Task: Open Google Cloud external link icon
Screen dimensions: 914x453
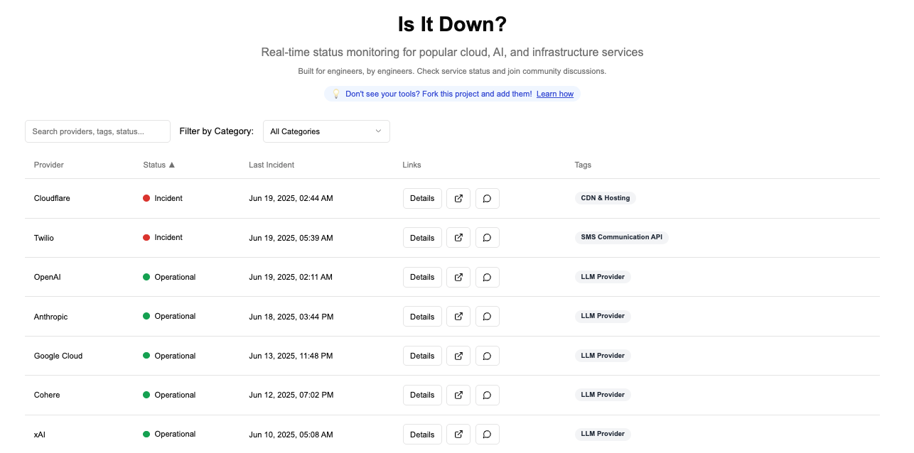Action: coord(458,356)
